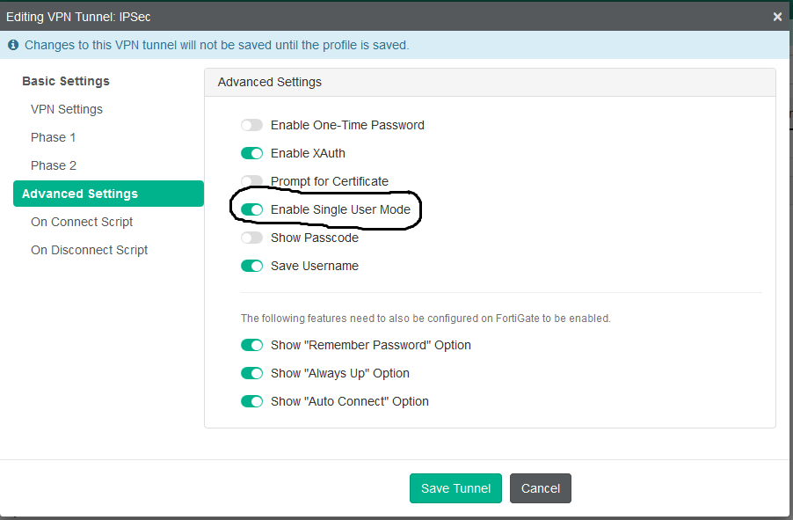Click the Basic Settings sidebar heading
793x520 pixels.
pyautogui.click(x=66, y=81)
